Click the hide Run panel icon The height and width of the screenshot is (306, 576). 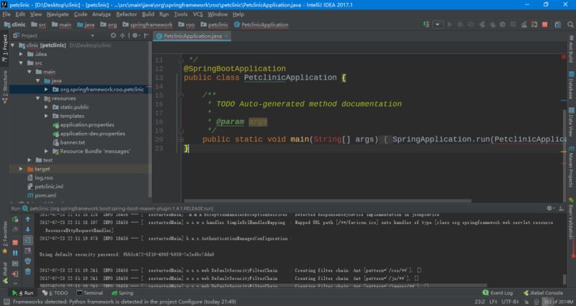[561, 208]
